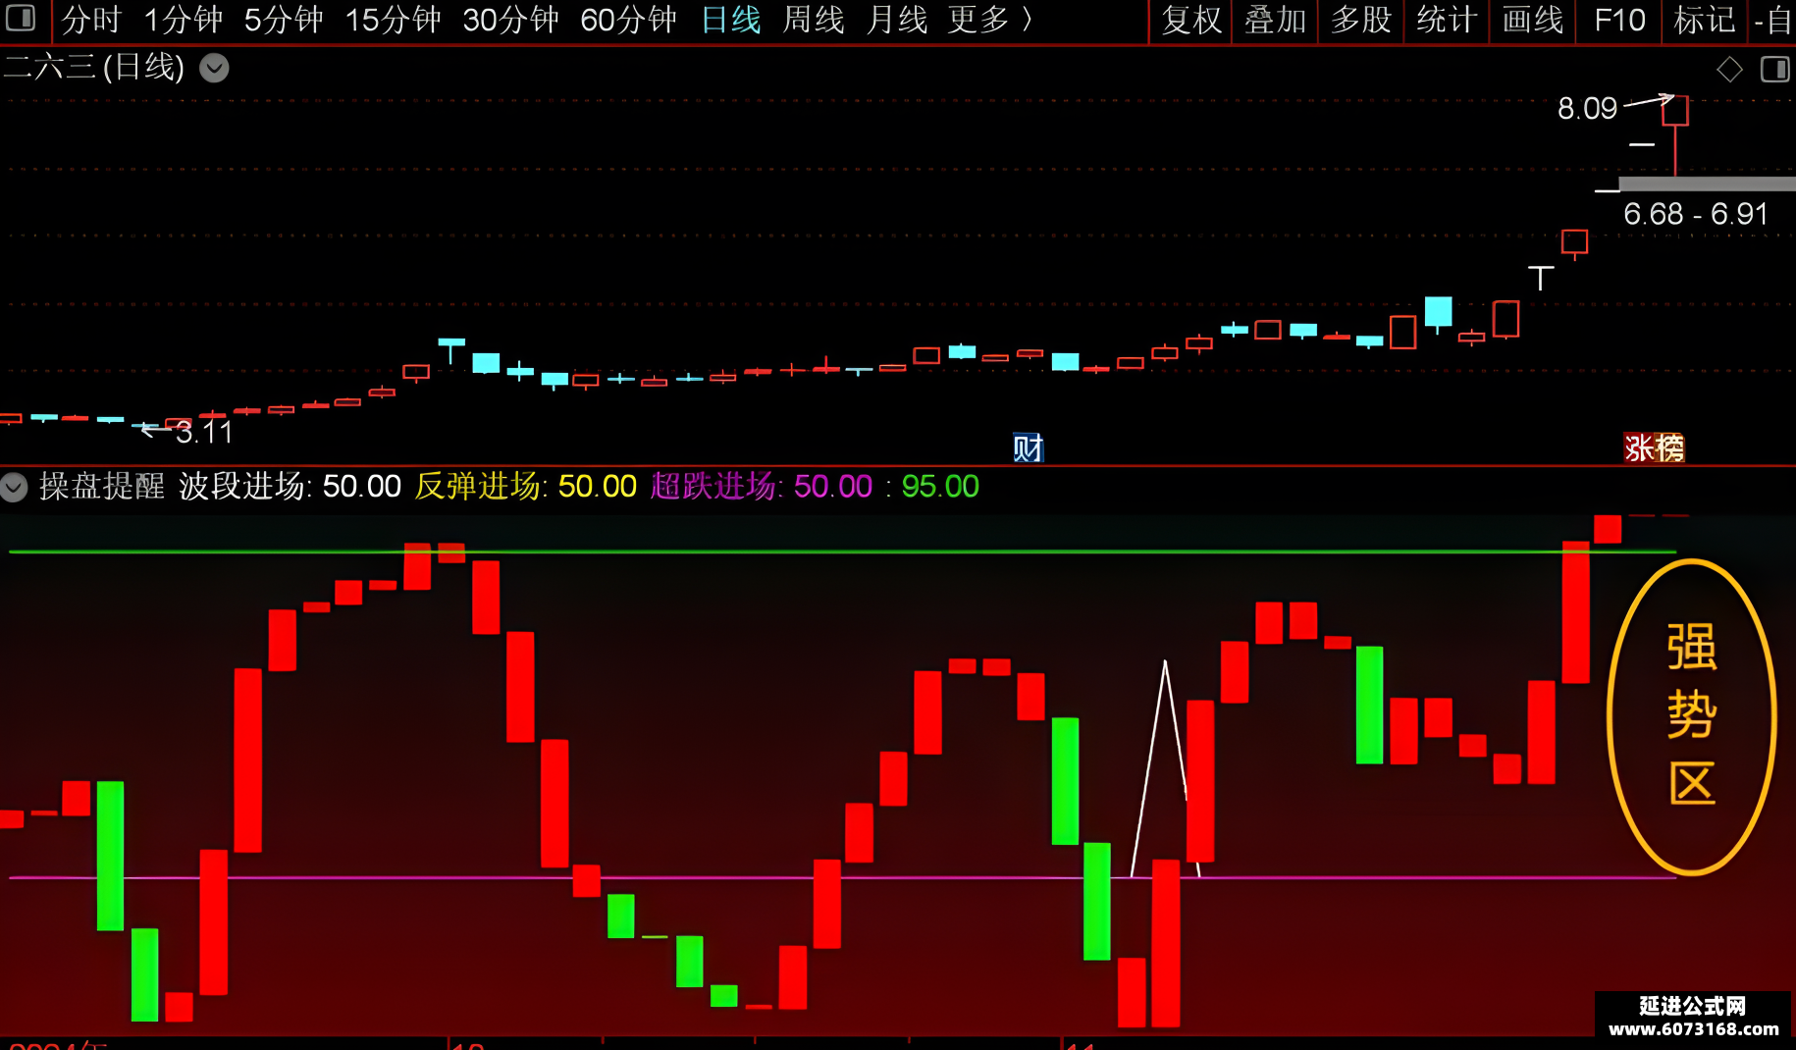Screen dimensions: 1796x1050
Task: Open the 财 finance marker on chart
Action: pos(1028,448)
